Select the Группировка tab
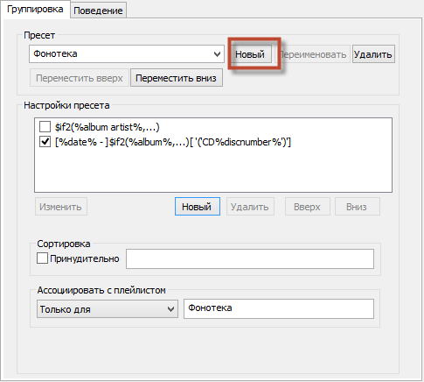The image size is (424, 382). click(35, 10)
